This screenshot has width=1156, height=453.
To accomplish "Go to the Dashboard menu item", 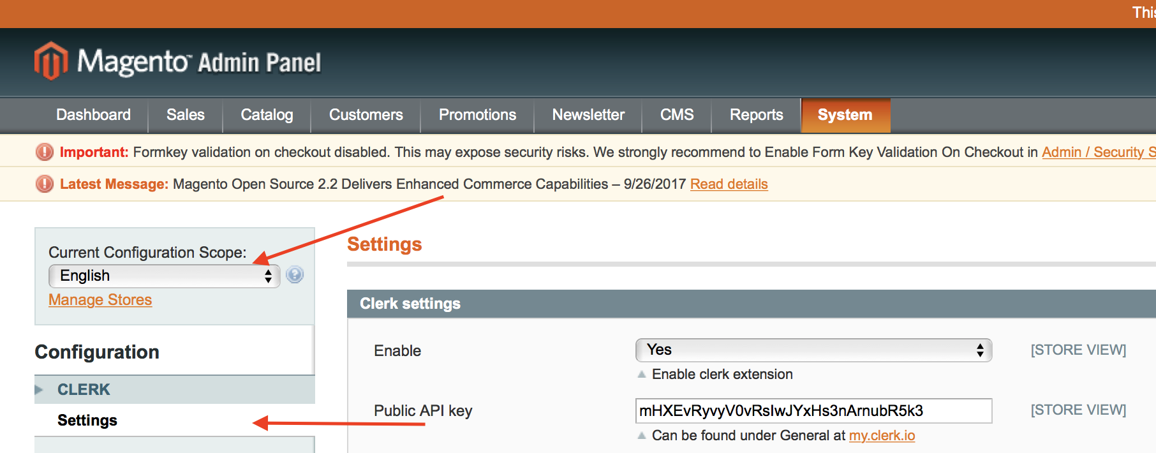I will pos(93,115).
